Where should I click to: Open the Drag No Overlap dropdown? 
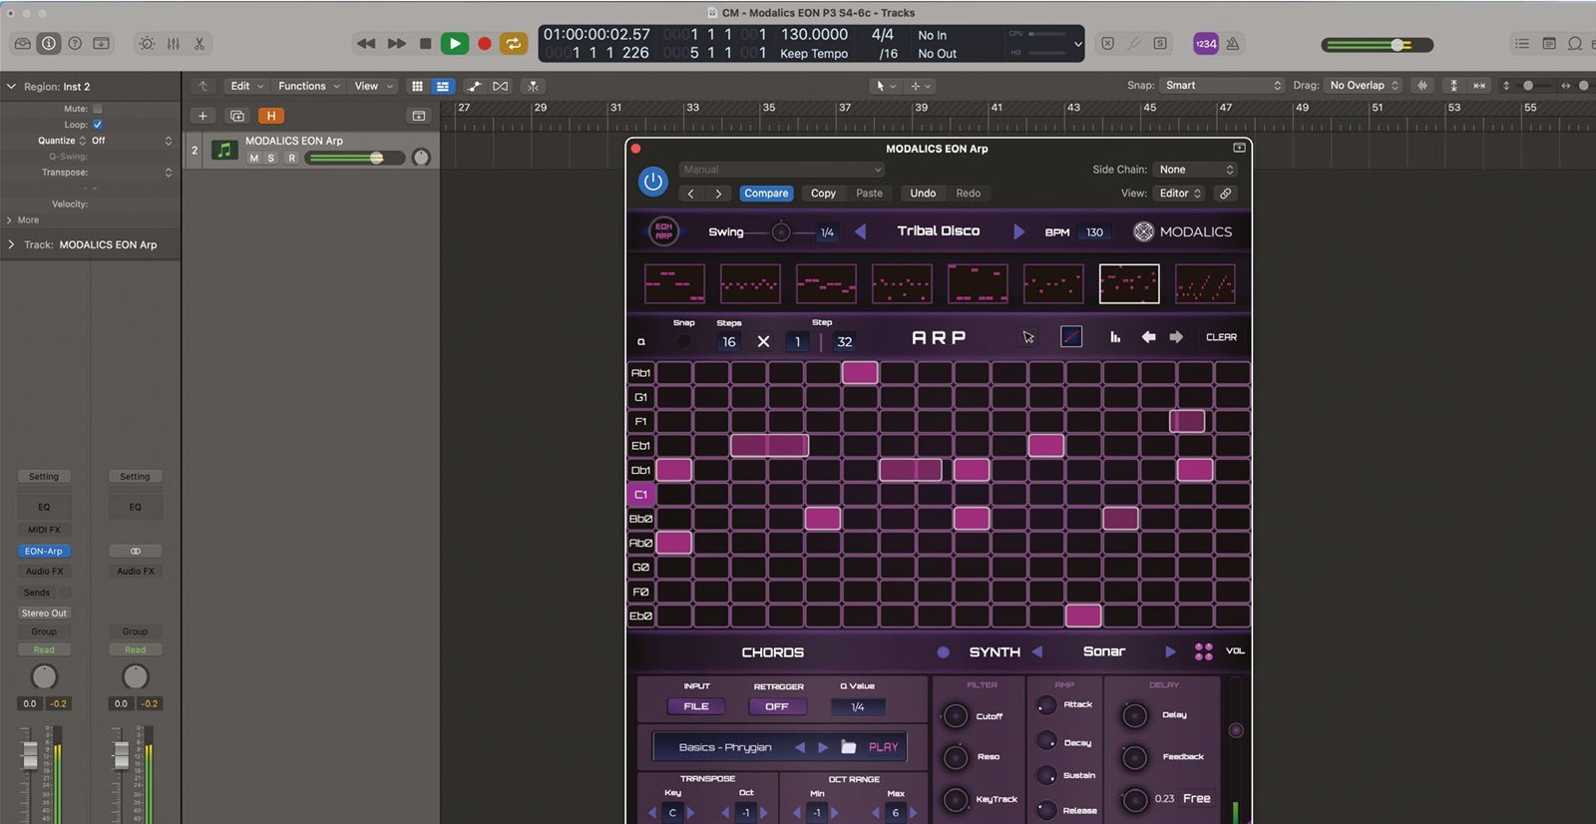pos(1365,86)
